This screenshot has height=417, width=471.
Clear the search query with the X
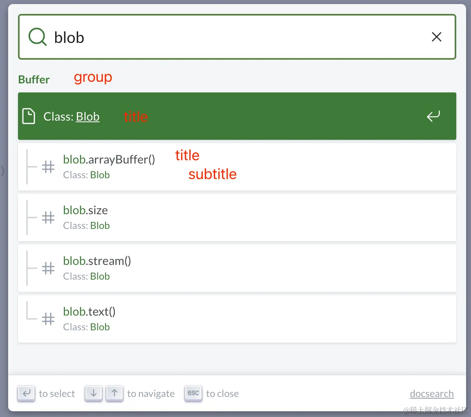(x=436, y=37)
